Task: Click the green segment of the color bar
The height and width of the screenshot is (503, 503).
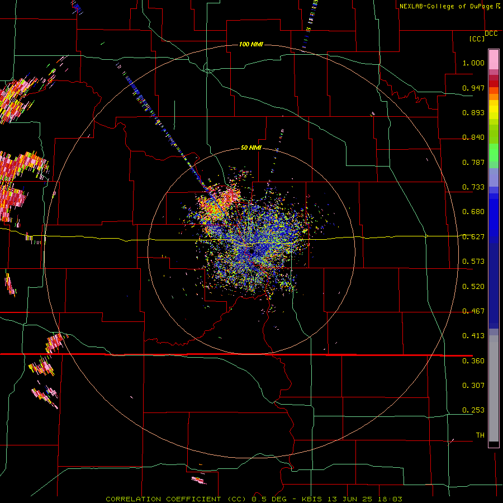Action: click(x=493, y=153)
